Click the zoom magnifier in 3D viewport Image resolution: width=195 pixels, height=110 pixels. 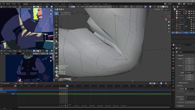(169, 22)
